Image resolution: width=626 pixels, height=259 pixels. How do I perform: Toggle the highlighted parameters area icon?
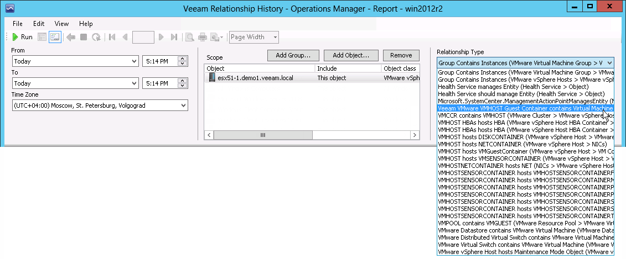tap(55, 37)
